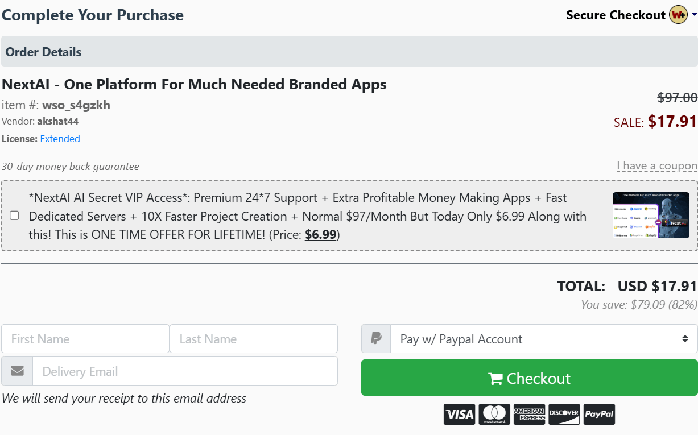Focus the First Name field
The image size is (698, 435).
click(x=85, y=339)
